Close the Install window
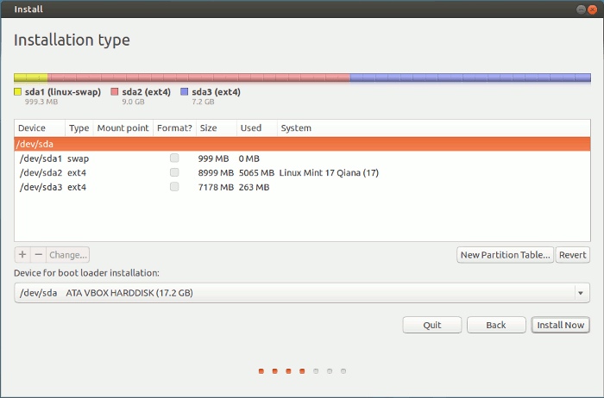Screen dimensions: 604x398 coord(591,9)
